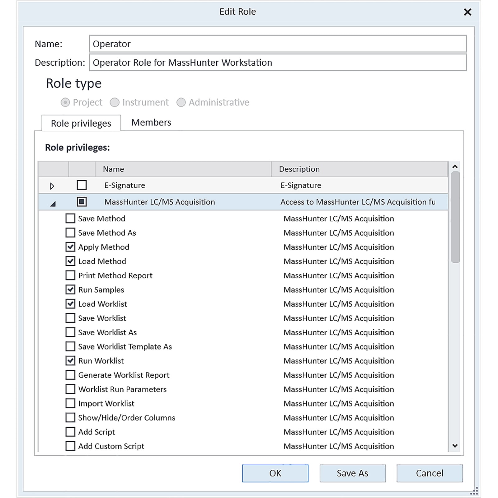
Task: Toggle the E-Signature group checkbox
Action: 82,185
